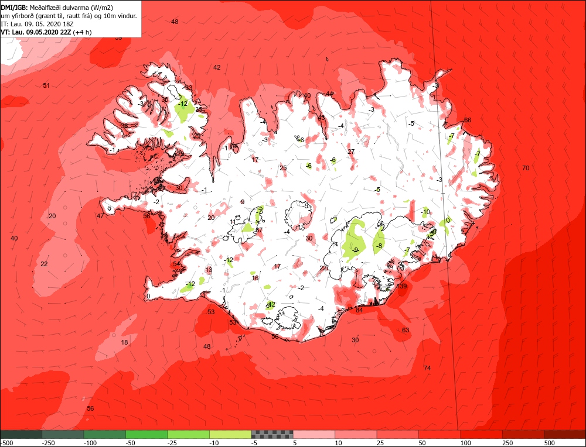This screenshot has width=586, height=447.
Task: Click the "-8" value on the large glacier
Action: point(379,246)
